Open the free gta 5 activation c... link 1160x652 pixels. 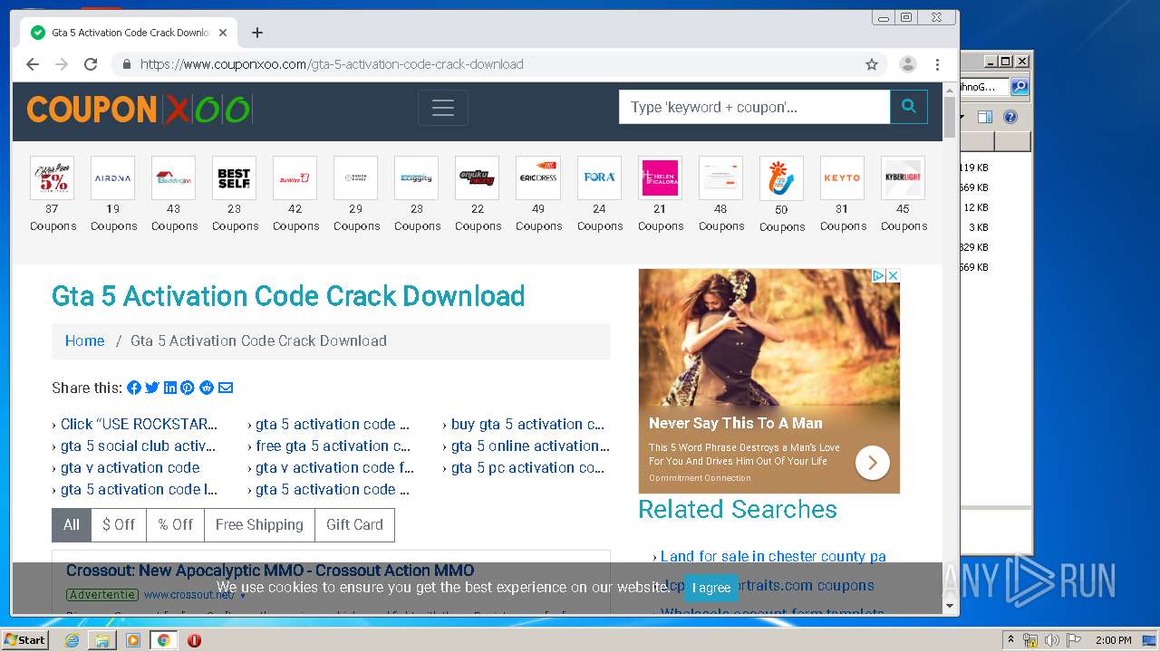point(333,446)
